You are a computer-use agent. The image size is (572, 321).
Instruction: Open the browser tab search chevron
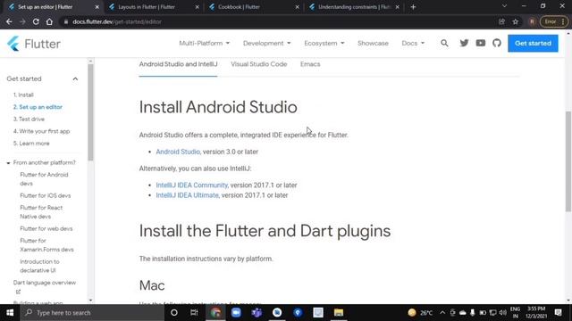(504, 6)
